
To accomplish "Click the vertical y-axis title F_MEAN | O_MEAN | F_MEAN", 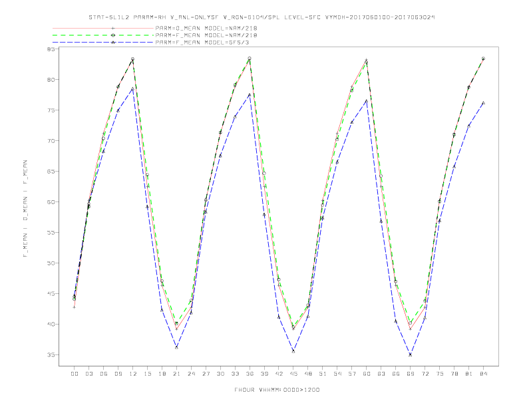I will pyautogui.click(x=25, y=209).
